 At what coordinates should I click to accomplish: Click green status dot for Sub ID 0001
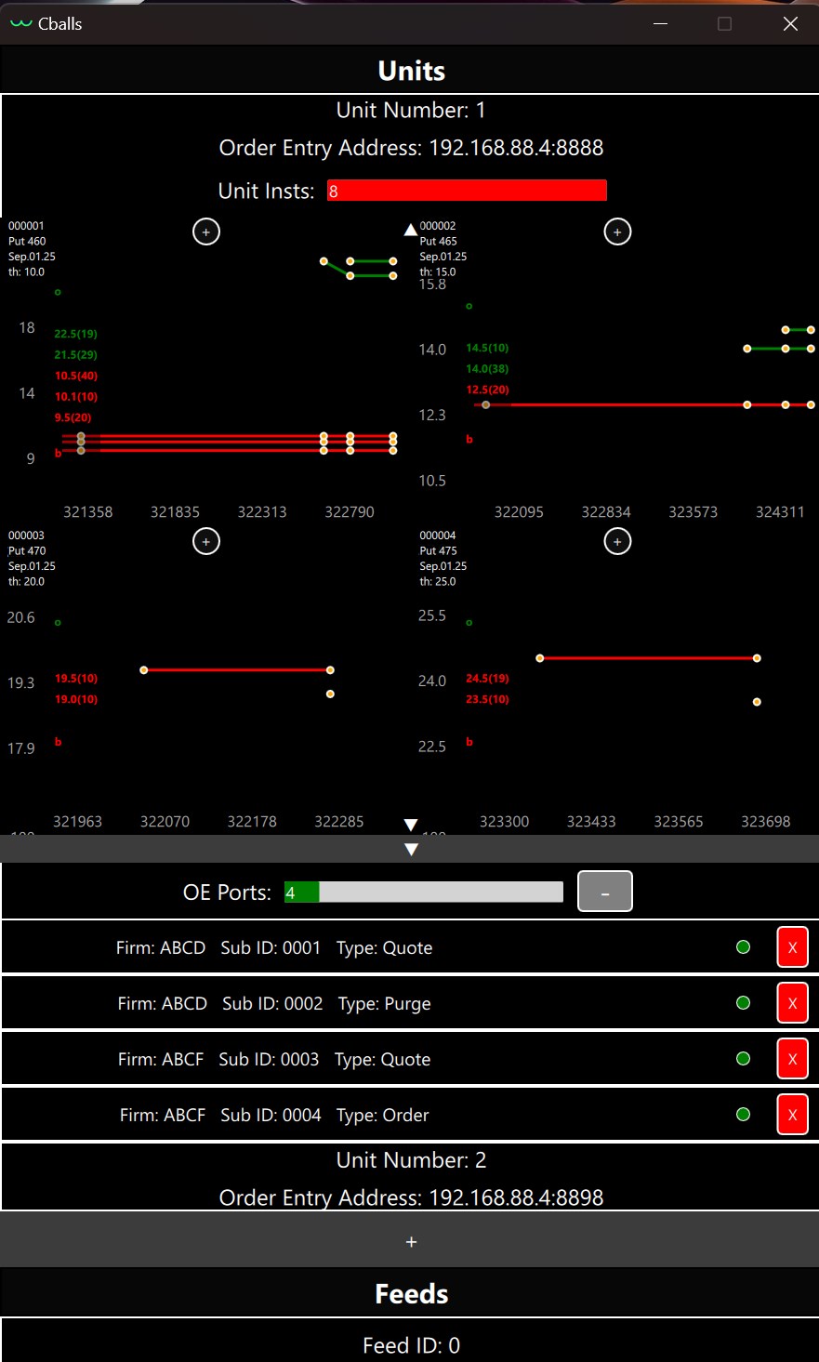(743, 947)
